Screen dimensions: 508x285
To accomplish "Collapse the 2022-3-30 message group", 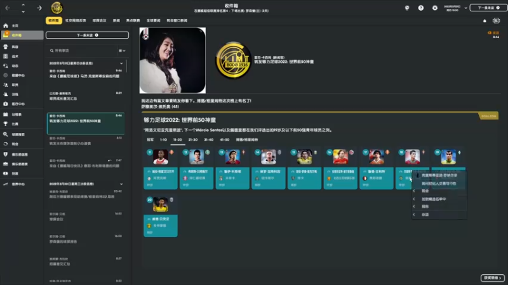I will pyautogui.click(x=121, y=184).
